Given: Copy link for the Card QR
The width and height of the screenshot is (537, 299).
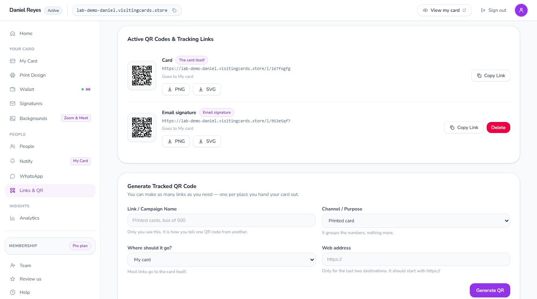Looking at the screenshot, I should pyautogui.click(x=491, y=76).
